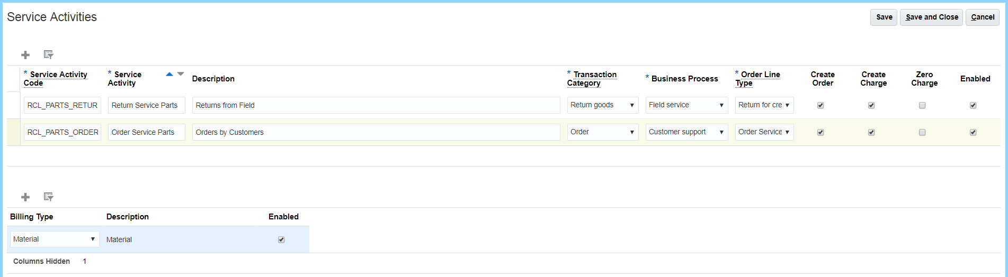Open Query By Example for billing types
Viewport: 1008px width, 277px height.
[x=48, y=197]
